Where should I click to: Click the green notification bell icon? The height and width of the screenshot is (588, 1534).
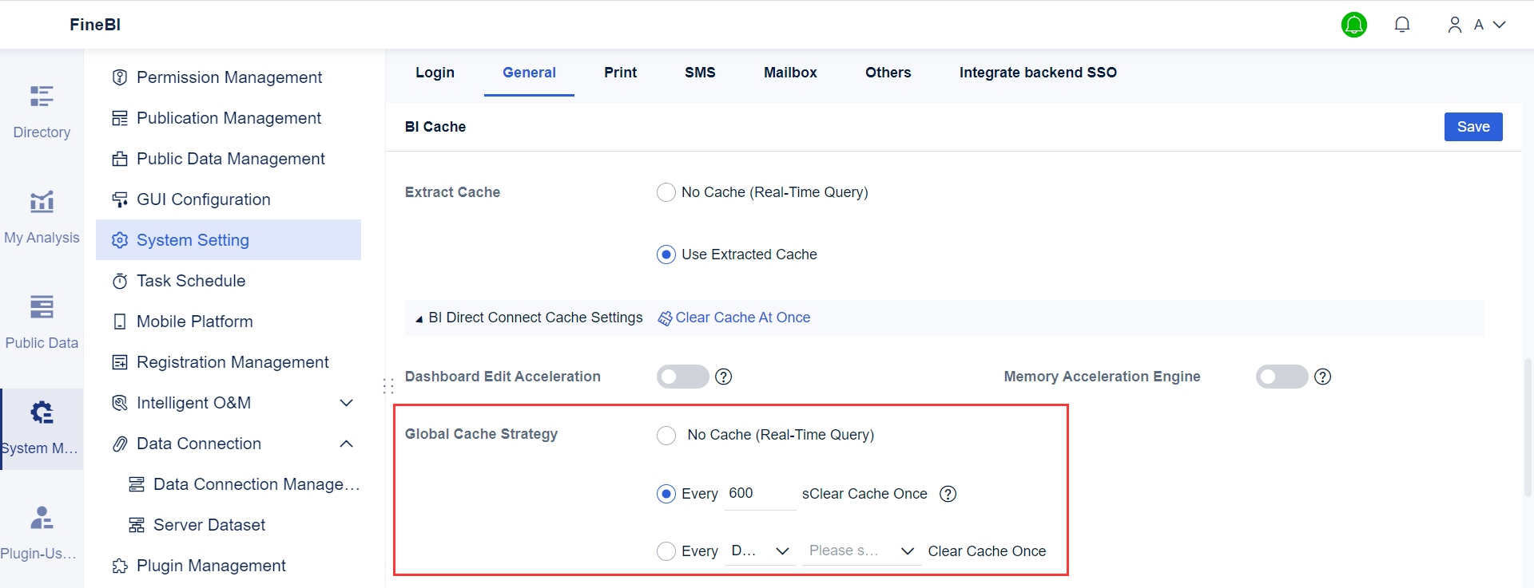[x=1353, y=25]
